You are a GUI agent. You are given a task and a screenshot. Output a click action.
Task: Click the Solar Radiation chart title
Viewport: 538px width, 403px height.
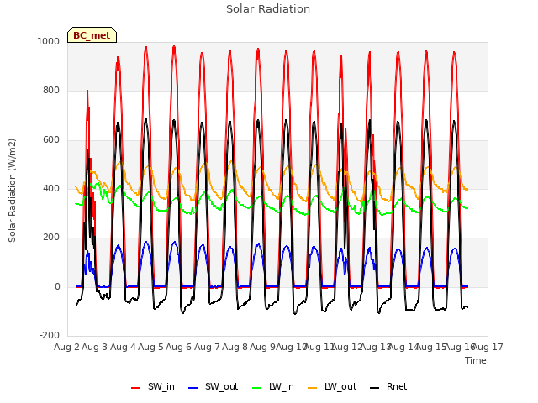point(268,9)
